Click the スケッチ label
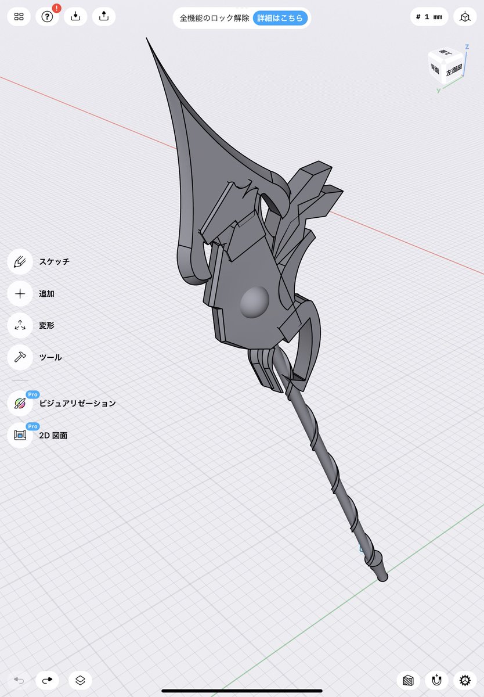Screen dimensions: 484x697 point(55,261)
